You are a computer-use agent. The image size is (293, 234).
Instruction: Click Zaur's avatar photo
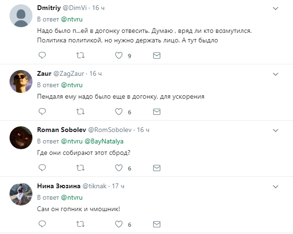[21, 82]
